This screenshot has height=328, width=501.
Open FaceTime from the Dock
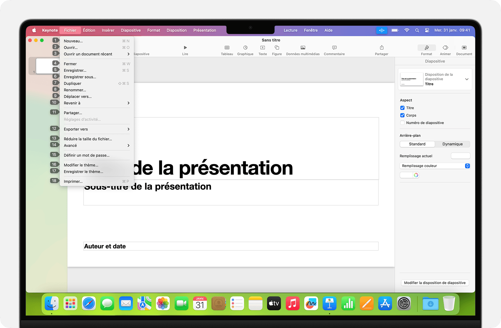pyautogui.click(x=181, y=304)
